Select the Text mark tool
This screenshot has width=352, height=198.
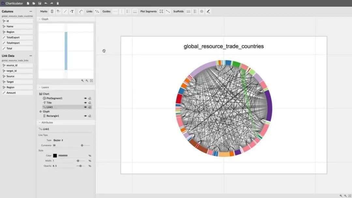[x=72, y=11]
